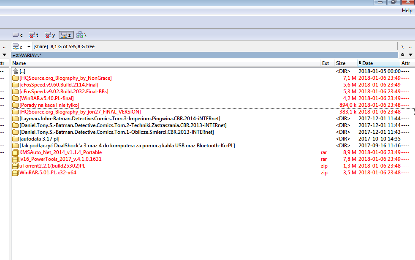Click date 2017-10-10 14:35
The width and height of the screenshot is (415, 260).
(379, 139)
